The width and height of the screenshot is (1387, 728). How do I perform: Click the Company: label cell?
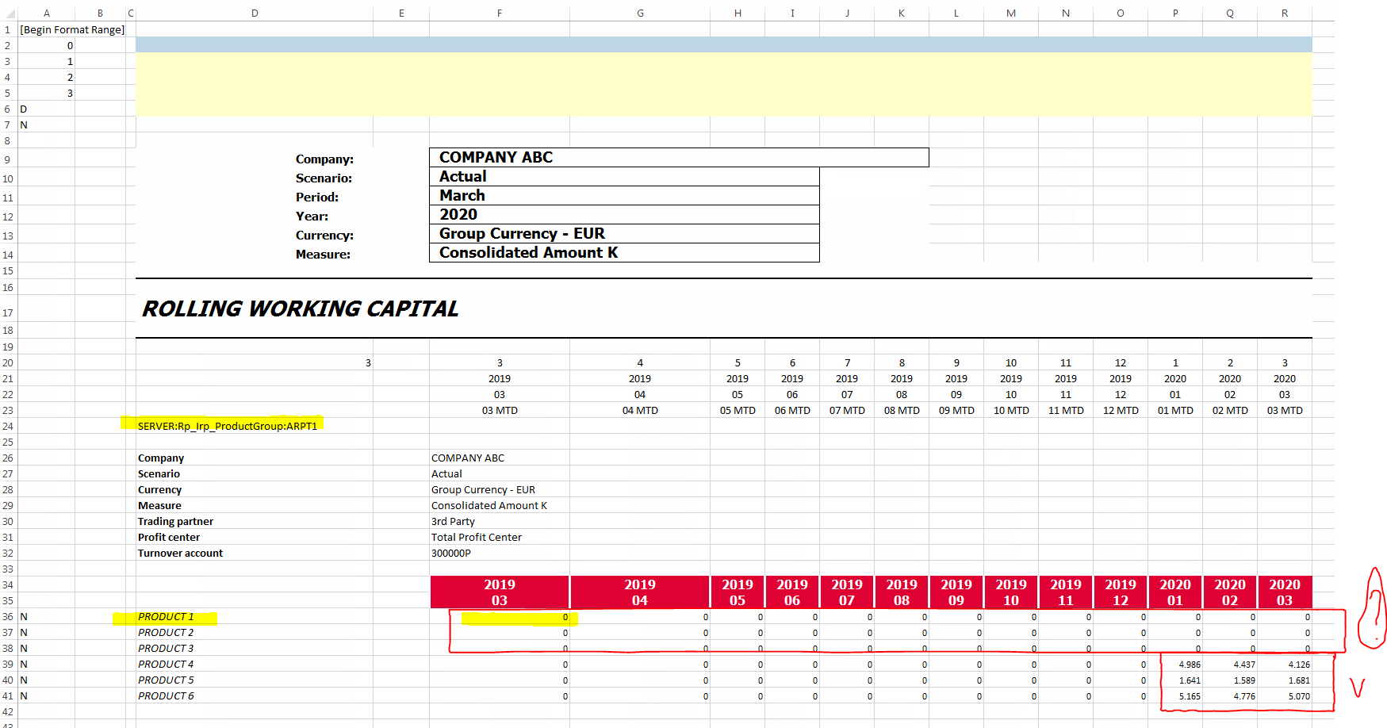(324, 159)
